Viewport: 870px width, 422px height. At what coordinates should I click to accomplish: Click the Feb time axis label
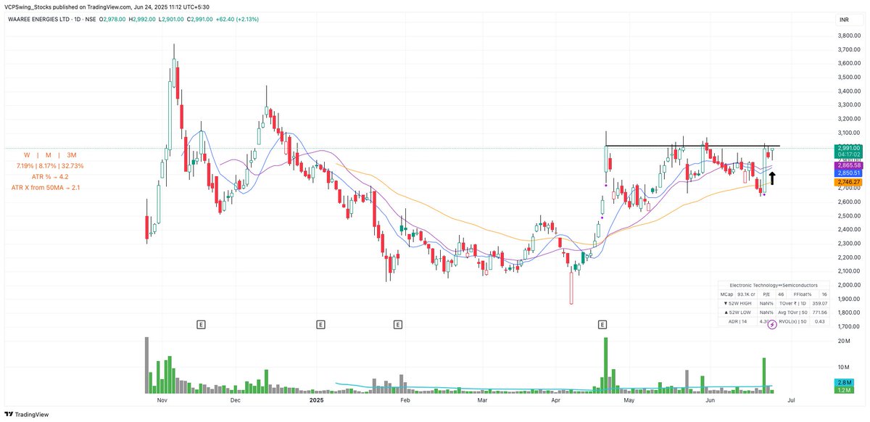point(405,400)
